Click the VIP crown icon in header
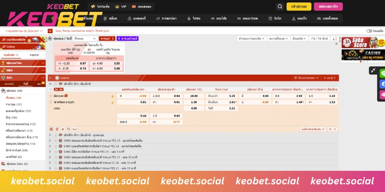The width and height of the screenshot is (385, 192). point(117,7)
